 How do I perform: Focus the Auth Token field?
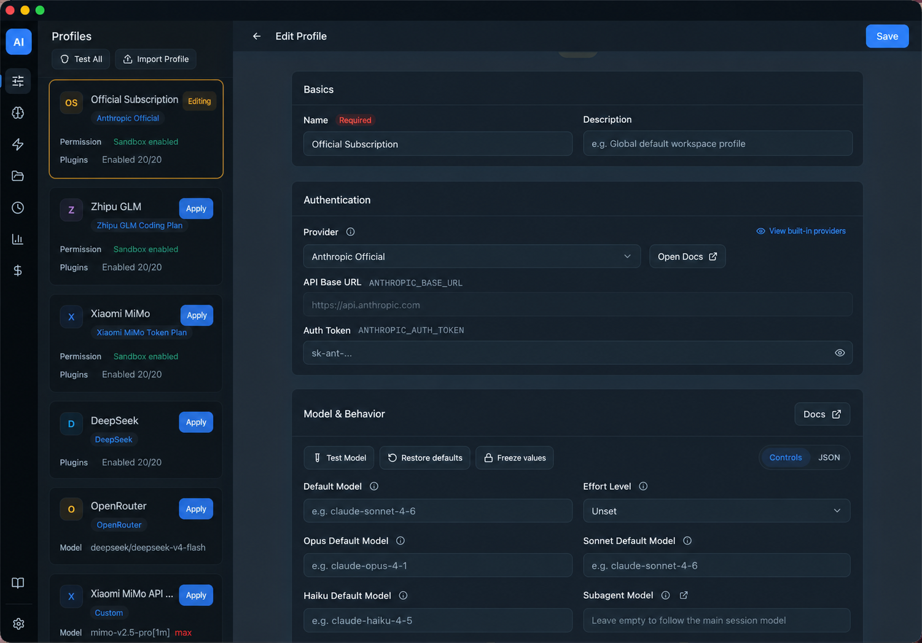(578, 353)
